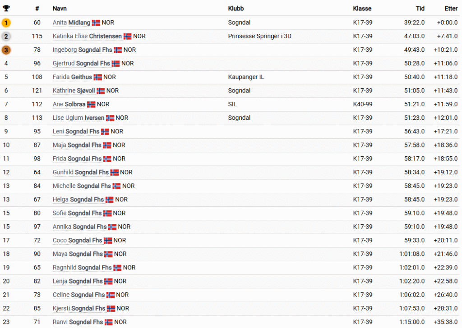Sort the table by Klubb column header
This screenshot has width=462, height=328.
(x=236, y=9)
